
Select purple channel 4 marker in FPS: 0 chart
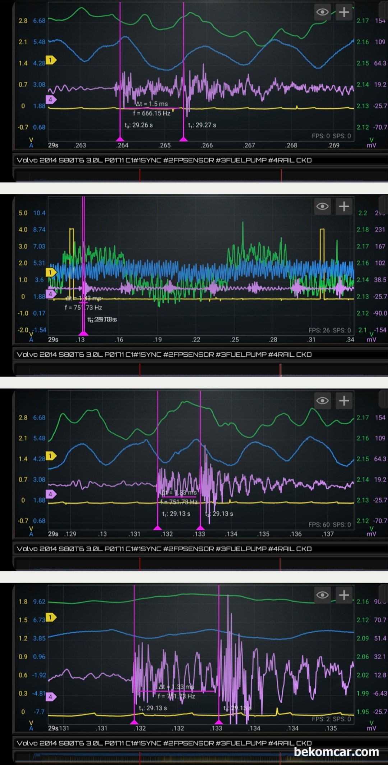pos(51,99)
